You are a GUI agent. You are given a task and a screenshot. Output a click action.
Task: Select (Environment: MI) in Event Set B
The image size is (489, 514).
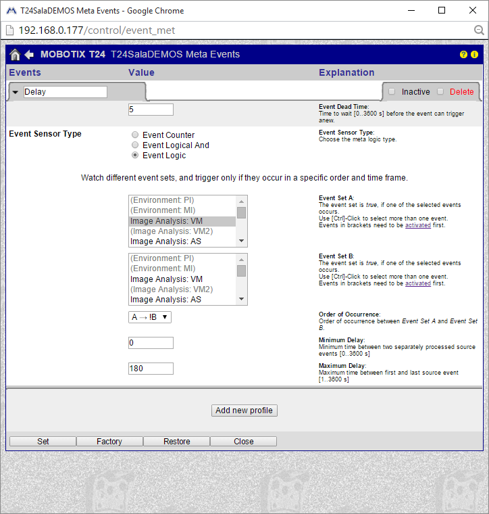pyautogui.click(x=182, y=268)
